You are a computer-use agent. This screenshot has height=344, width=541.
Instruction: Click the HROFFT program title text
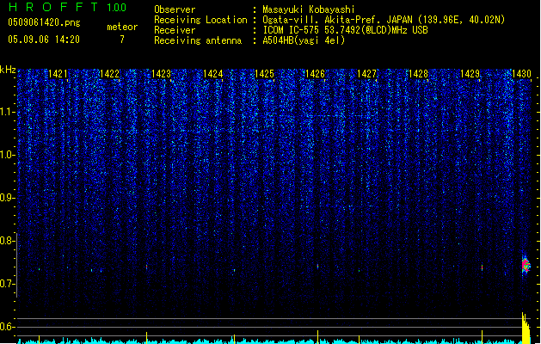[53, 7]
